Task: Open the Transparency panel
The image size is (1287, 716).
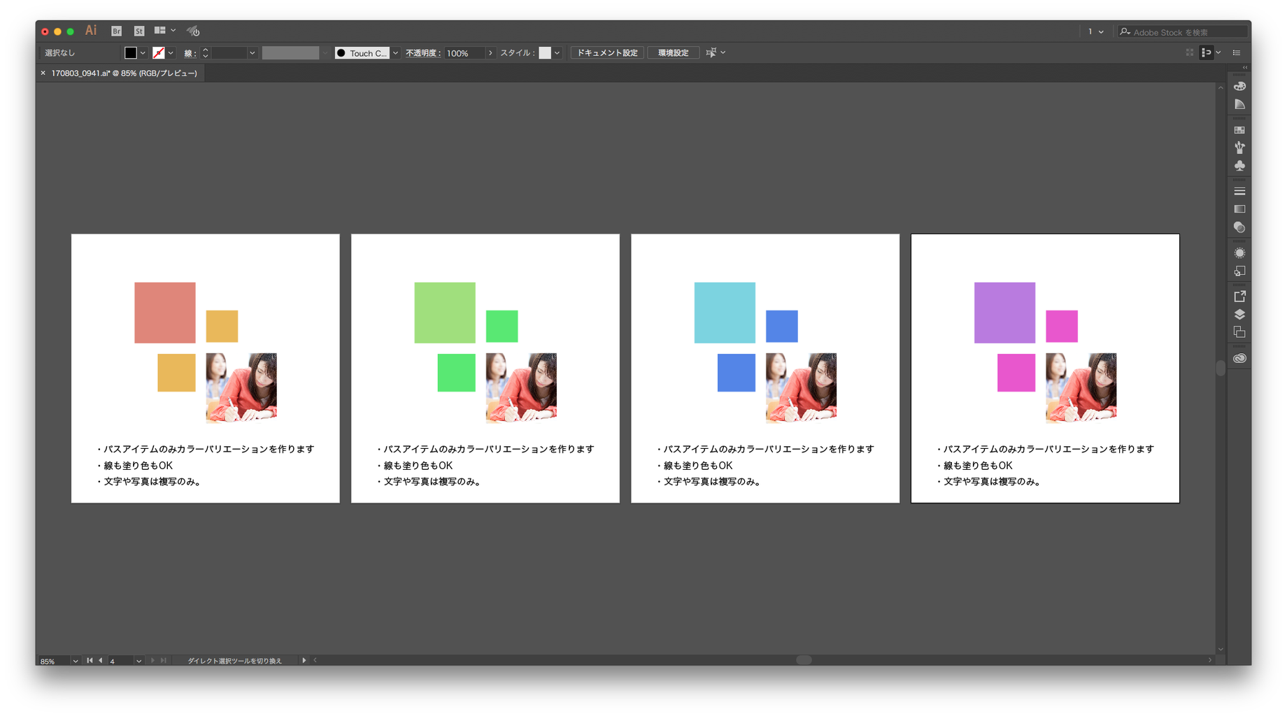Action: (x=1239, y=227)
